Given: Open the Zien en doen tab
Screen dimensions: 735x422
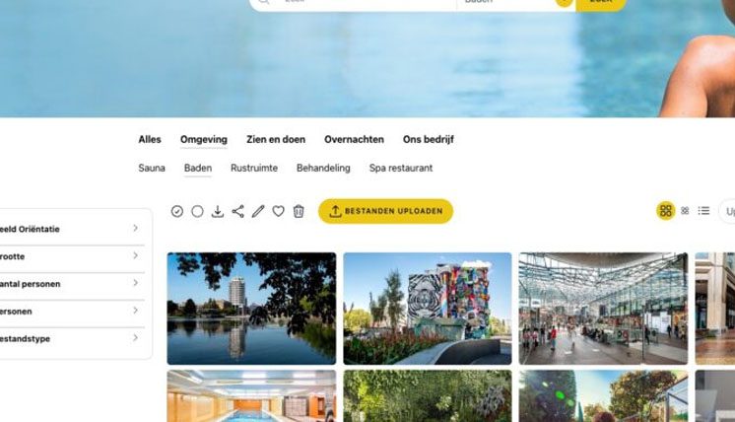Looking at the screenshot, I should 276,139.
